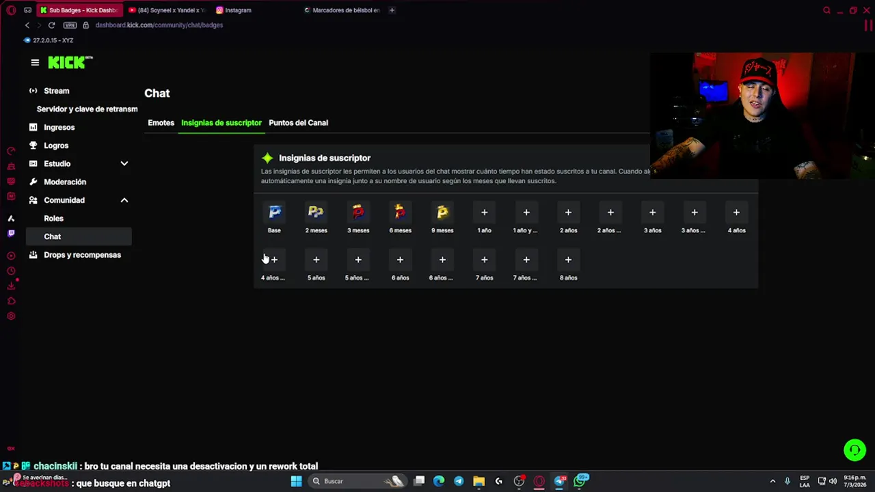
Task: Add the exact '3 años' badge
Action: (x=652, y=213)
